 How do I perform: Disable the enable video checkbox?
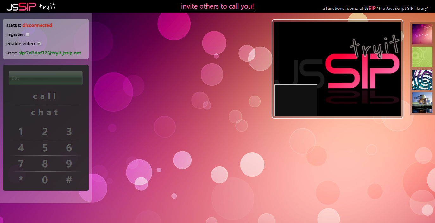tap(39, 44)
